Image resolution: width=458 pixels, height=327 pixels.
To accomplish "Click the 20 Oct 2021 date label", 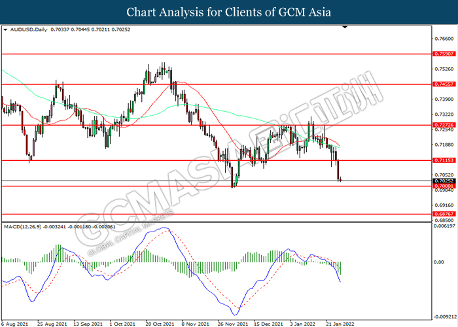I will (x=160, y=324).
